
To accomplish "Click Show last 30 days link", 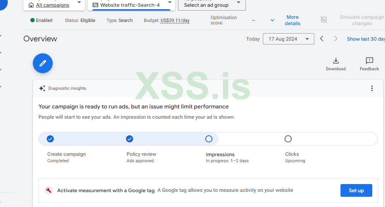I will point(366,39).
